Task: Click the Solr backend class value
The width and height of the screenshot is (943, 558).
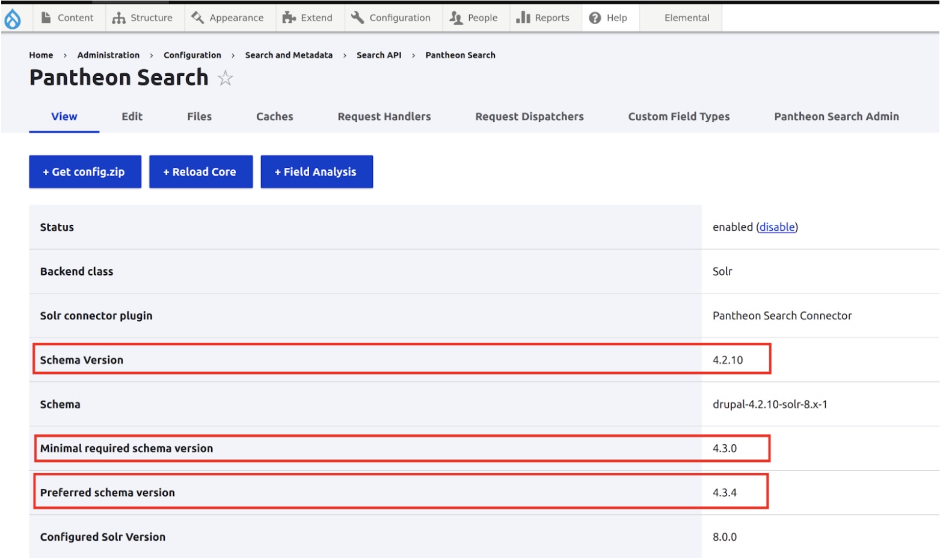Action: [722, 272]
